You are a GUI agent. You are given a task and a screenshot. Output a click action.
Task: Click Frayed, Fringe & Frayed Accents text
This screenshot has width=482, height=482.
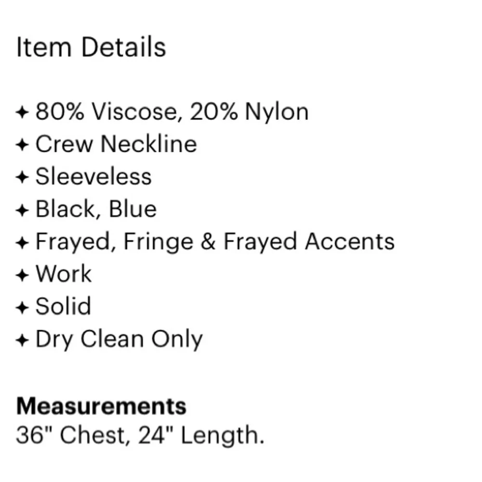tap(215, 242)
